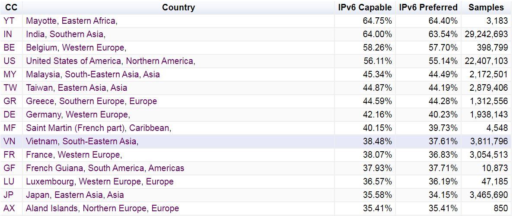Open the India, Southern Asia link
Screen dimensions: 513x216
[65, 34]
